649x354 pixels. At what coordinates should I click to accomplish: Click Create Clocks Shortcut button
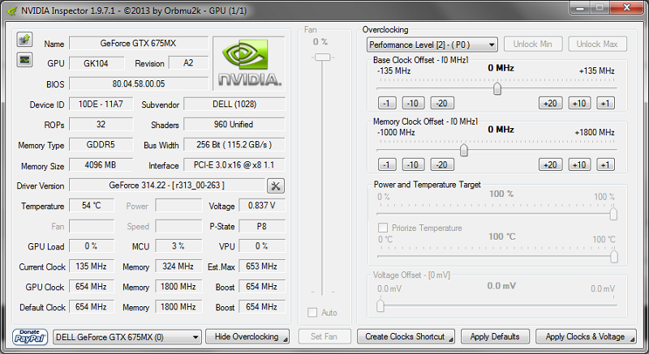[406, 337]
